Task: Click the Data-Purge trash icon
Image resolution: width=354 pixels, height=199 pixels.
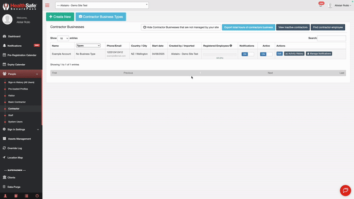Action: 4,187
